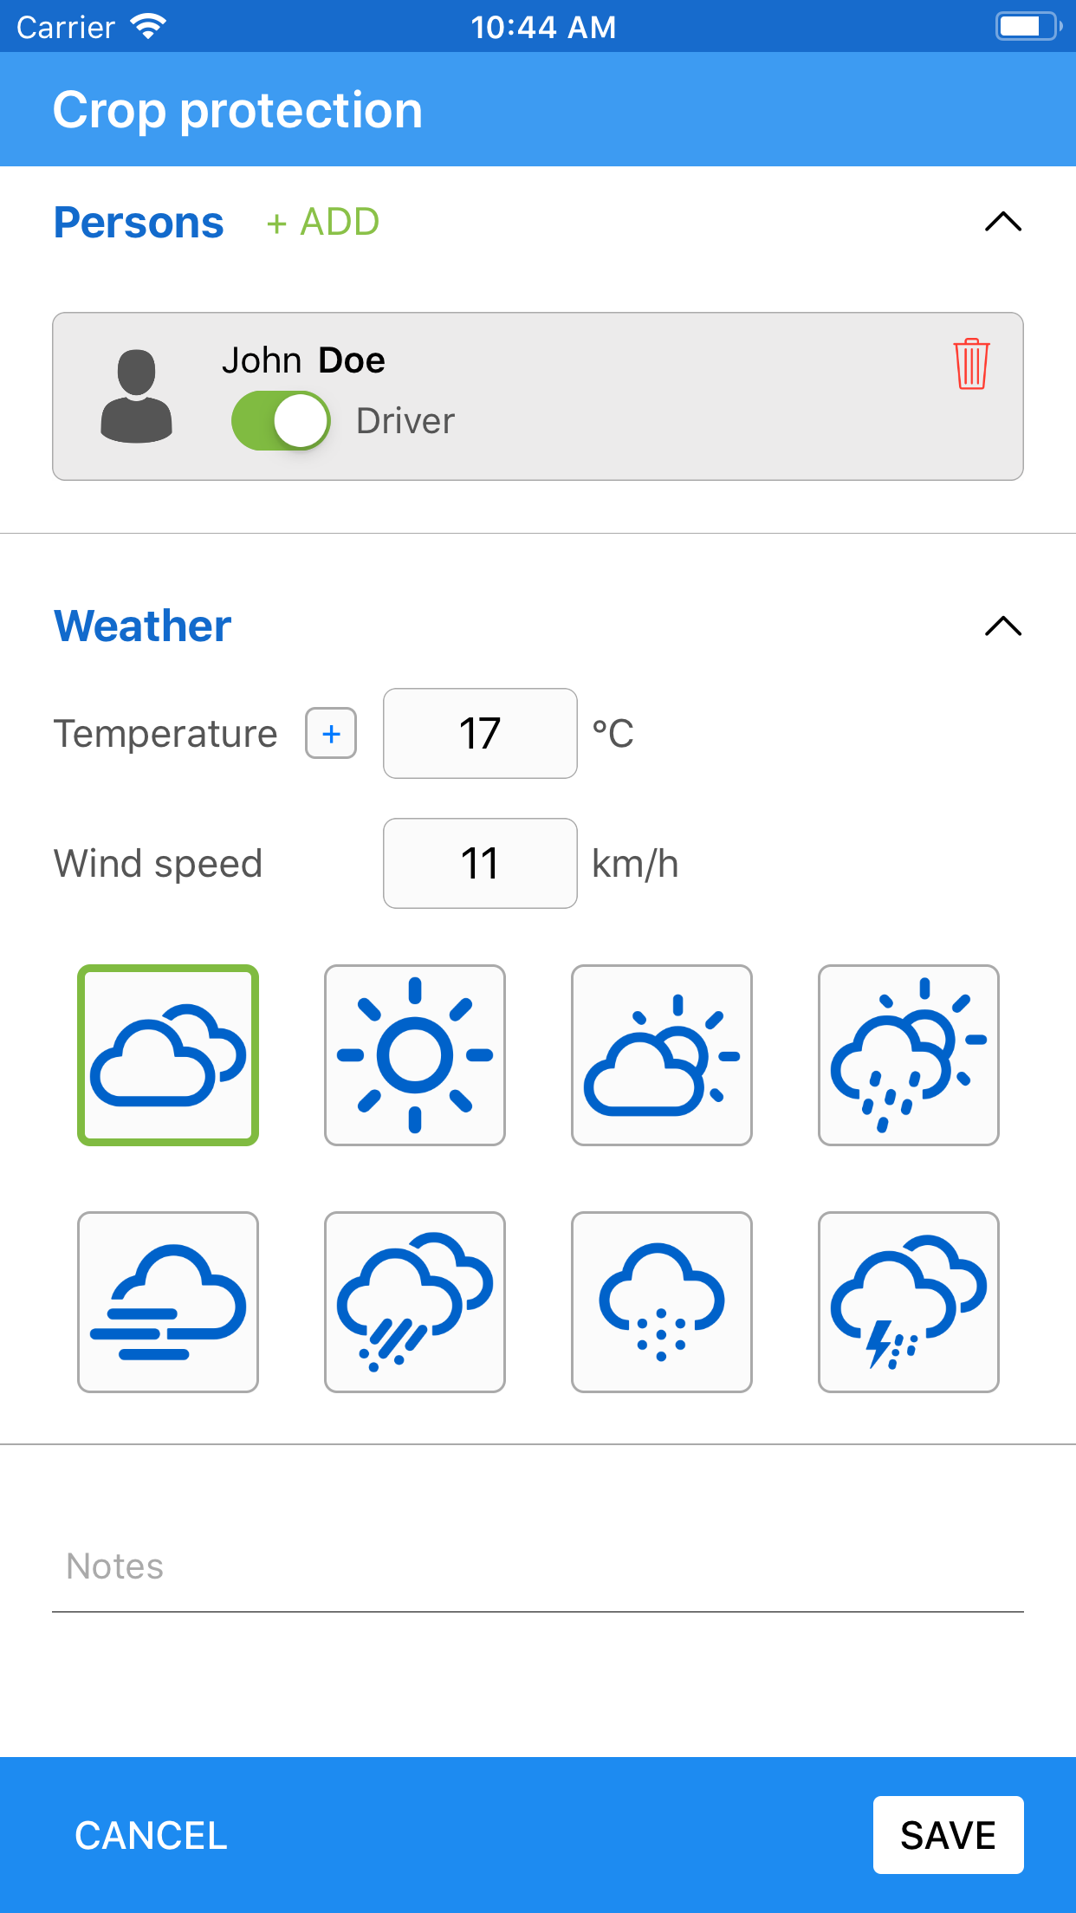Tap the John Doe person avatar
Screen dimensions: 1076x1913
pos(137,397)
